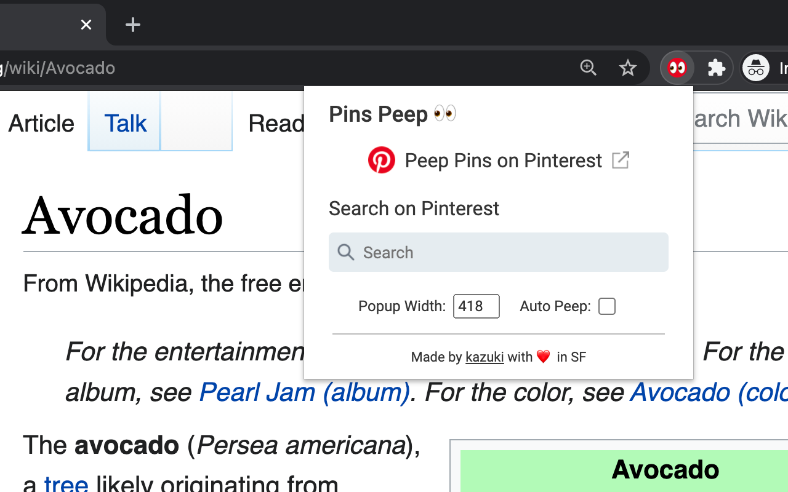Open the Pins Peep extension icon in the toolbar
788x492 pixels.
click(677, 68)
